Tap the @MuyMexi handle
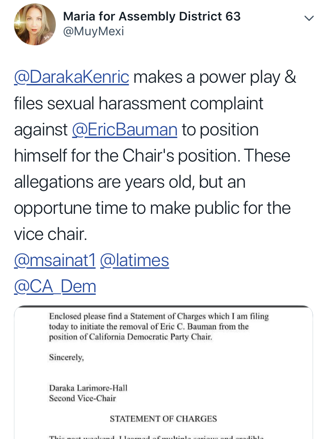 click(94, 32)
